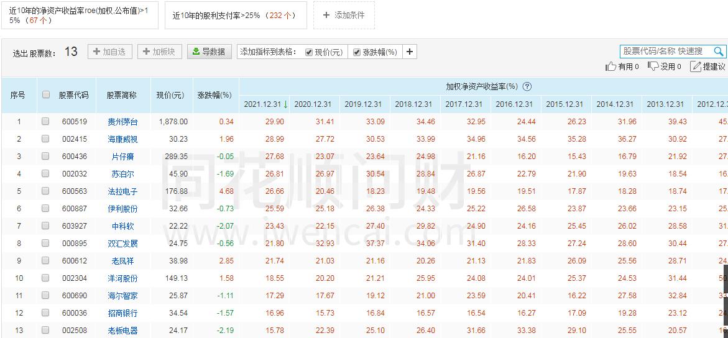Click stock code 002415
The image size is (728, 338).
[74, 139]
